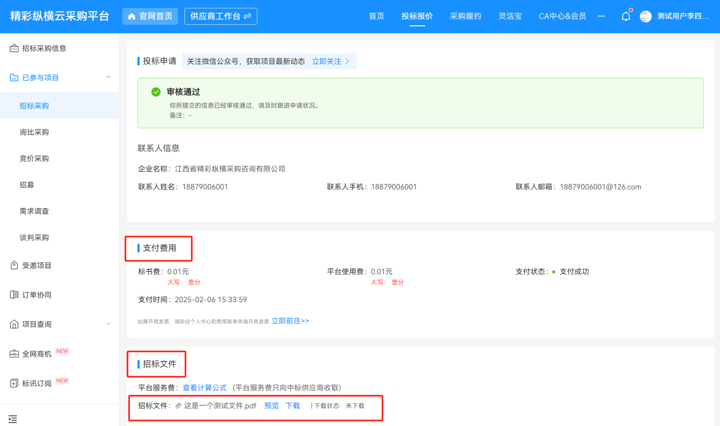Screen dimensions: 720x426
Task: Expand the 项目查询 sidebar menu
Action: pos(108,324)
